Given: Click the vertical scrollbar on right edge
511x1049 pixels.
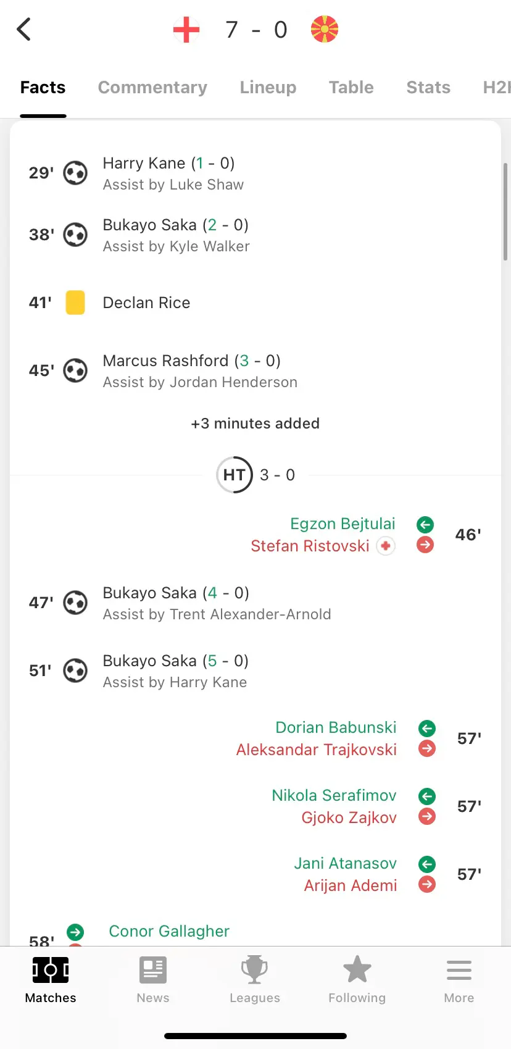Looking at the screenshot, I should (505, 212).
